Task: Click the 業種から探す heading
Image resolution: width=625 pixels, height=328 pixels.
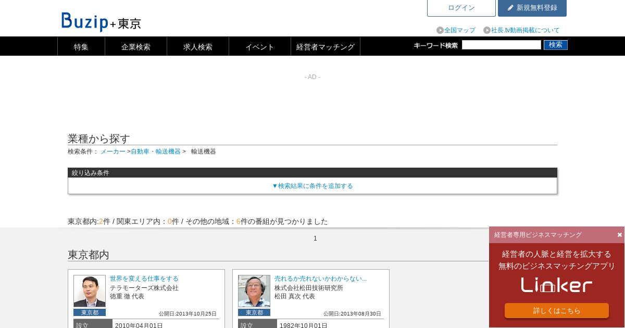Action: pyautogui.click(x=99, y=138)
